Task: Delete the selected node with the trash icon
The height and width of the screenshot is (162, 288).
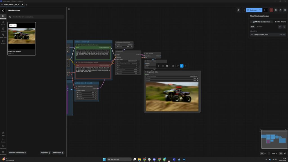Action: [x=159, y=66]
